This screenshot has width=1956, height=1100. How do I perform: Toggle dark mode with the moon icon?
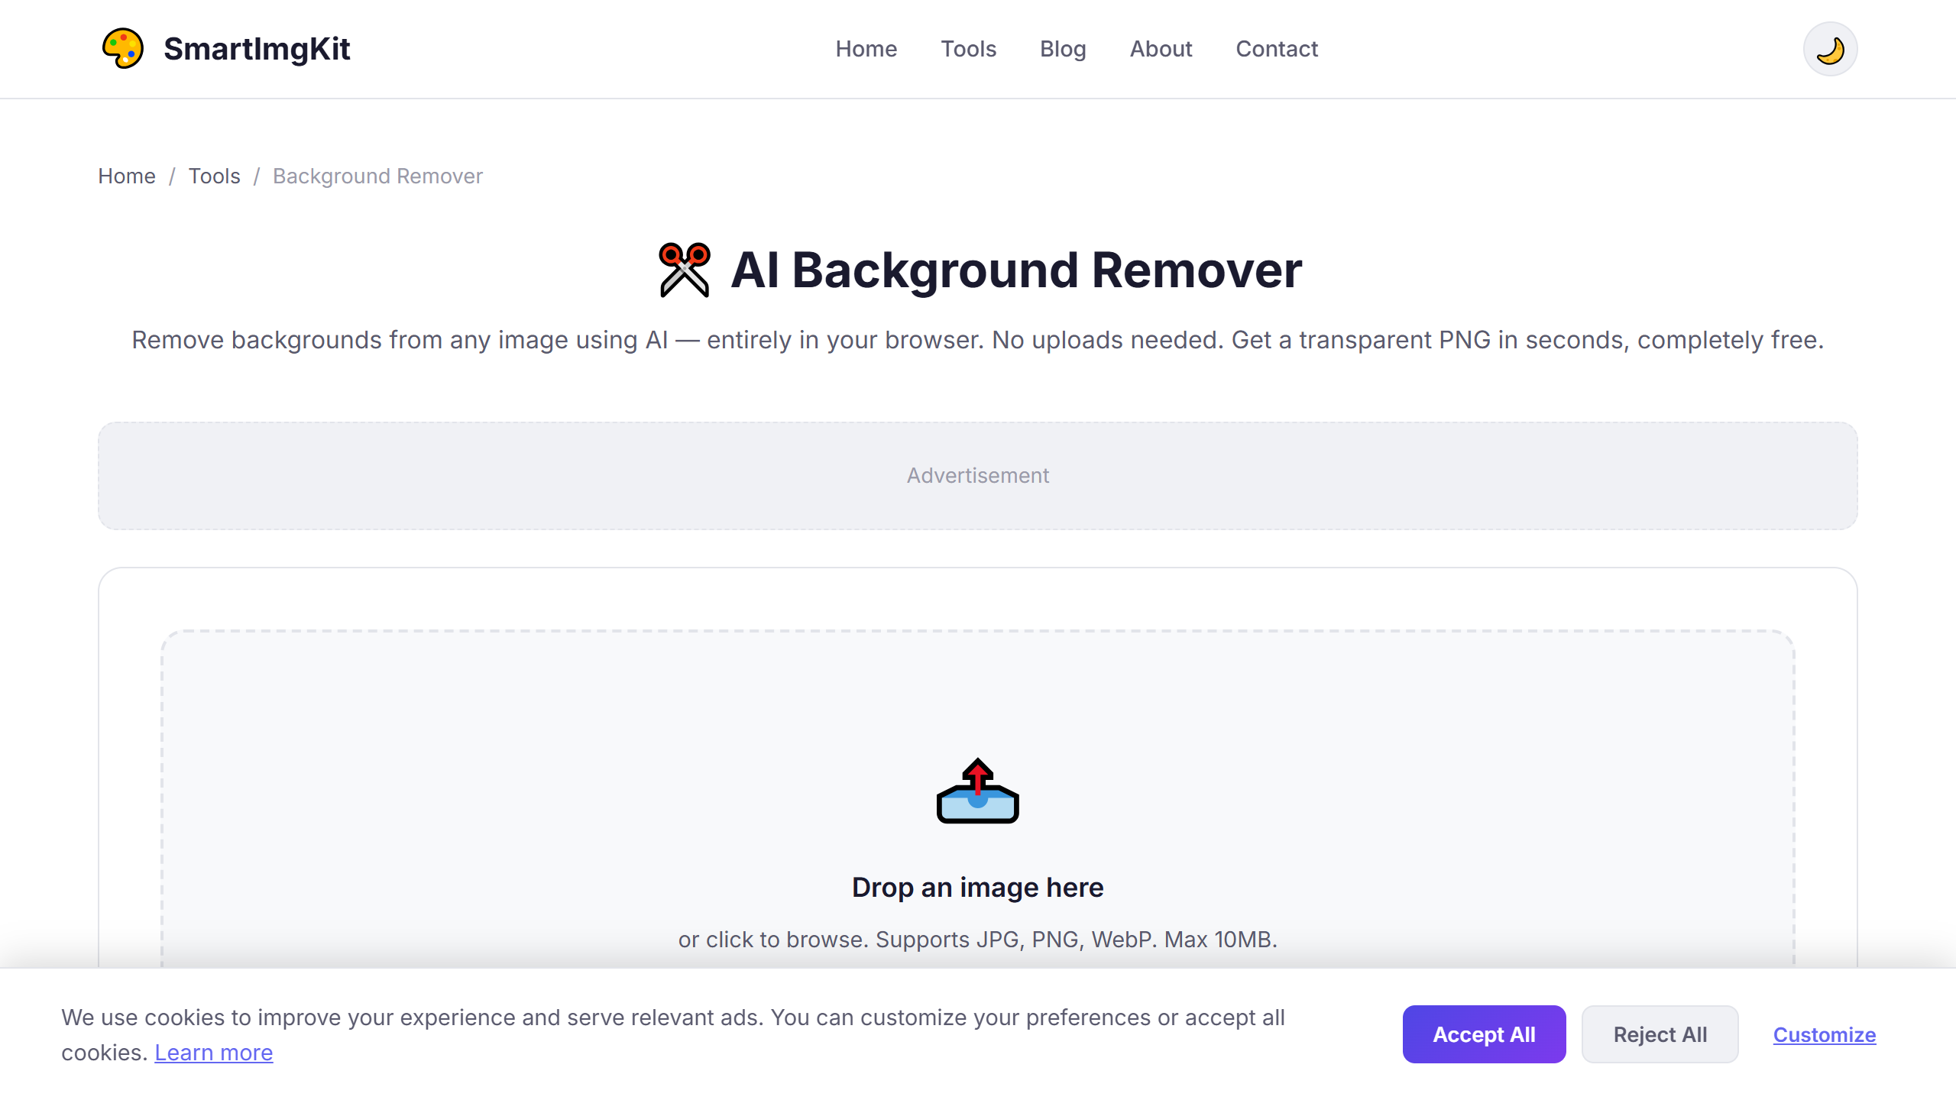click(1830, 49)
